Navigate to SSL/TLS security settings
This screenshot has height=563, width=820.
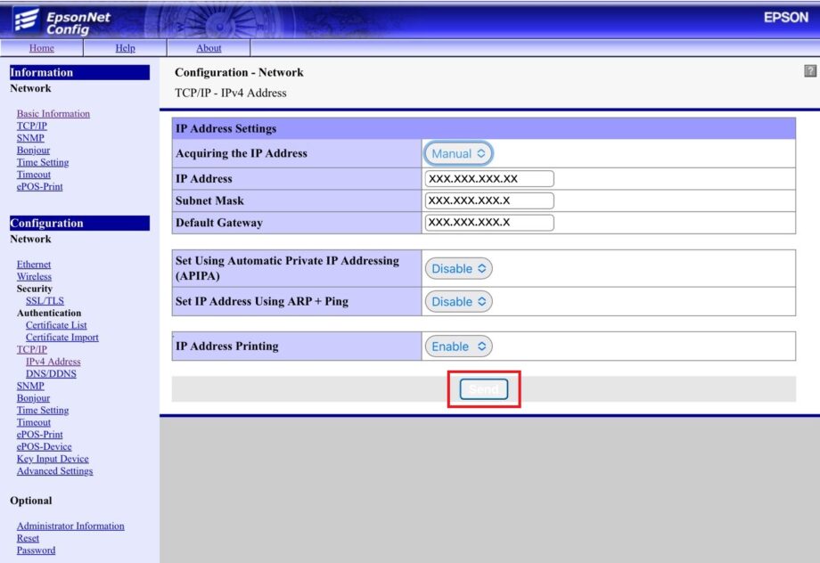(x=45, y=301)
